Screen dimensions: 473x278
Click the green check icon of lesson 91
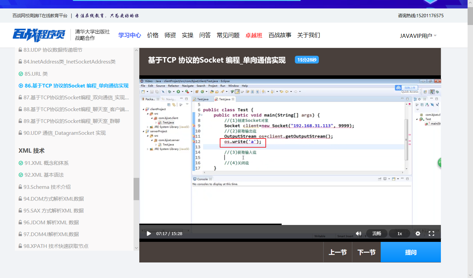click(x=21, y=163)
